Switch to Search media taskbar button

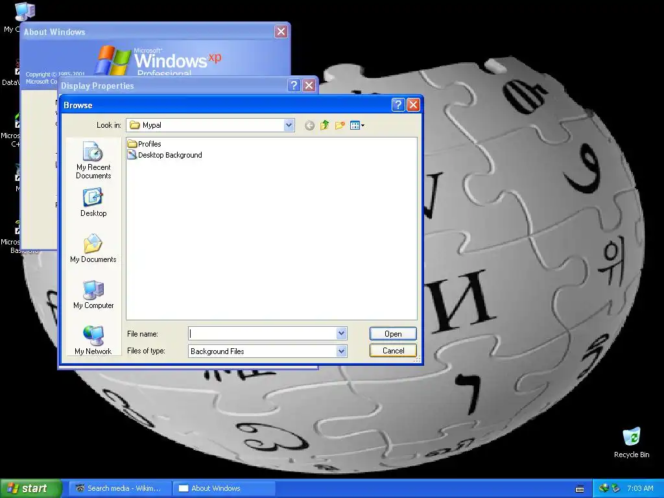(120, 488)
